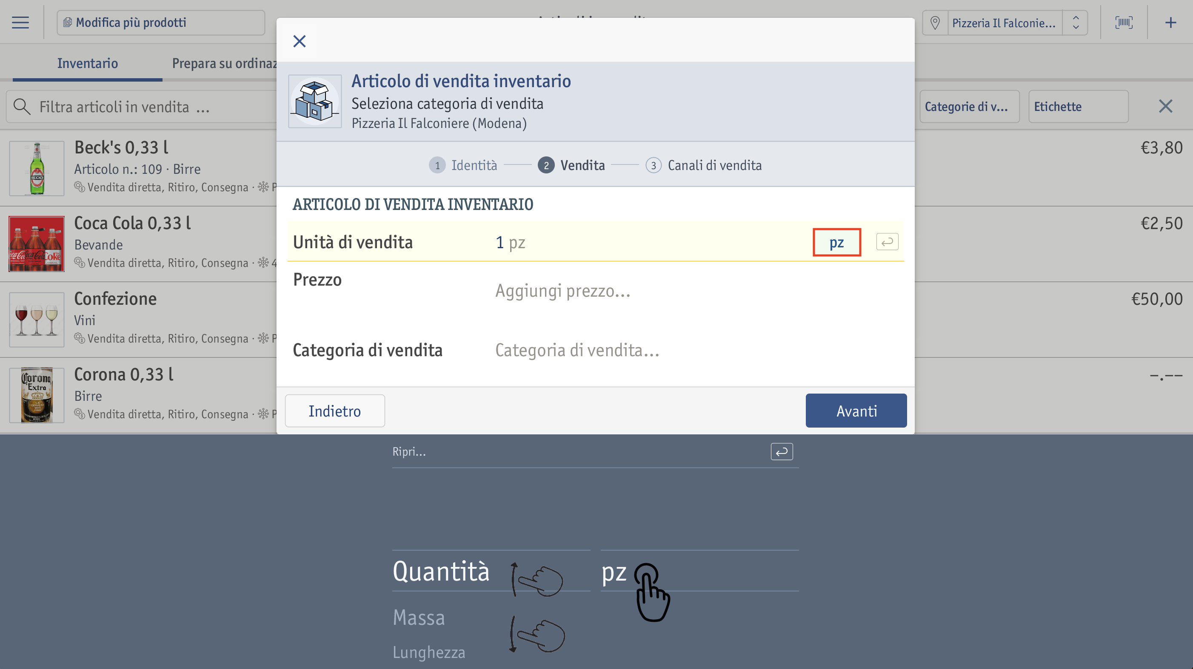
Task: Go to step 3 Canali di vendita
Action: coord(703,165)
